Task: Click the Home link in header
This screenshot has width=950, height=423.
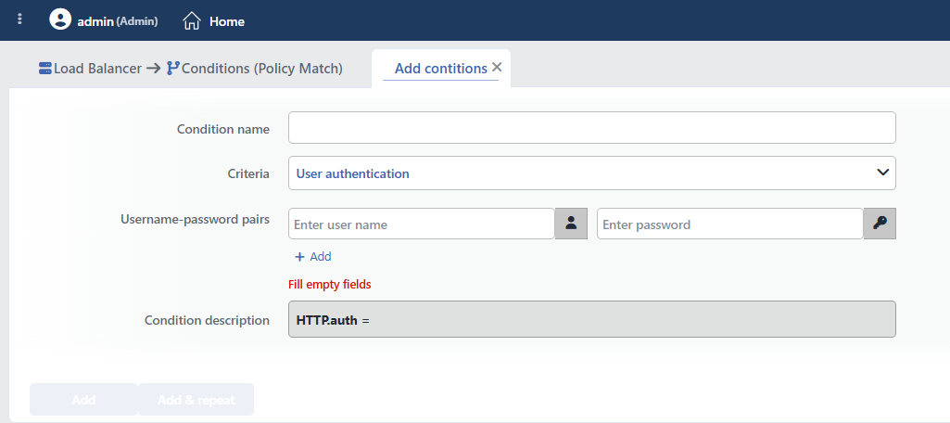Action: (227, 21)
